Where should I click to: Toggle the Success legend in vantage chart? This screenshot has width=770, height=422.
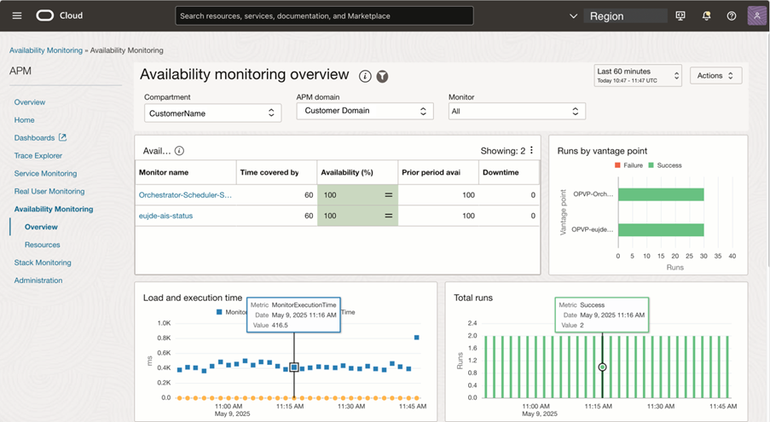point(665,165)
